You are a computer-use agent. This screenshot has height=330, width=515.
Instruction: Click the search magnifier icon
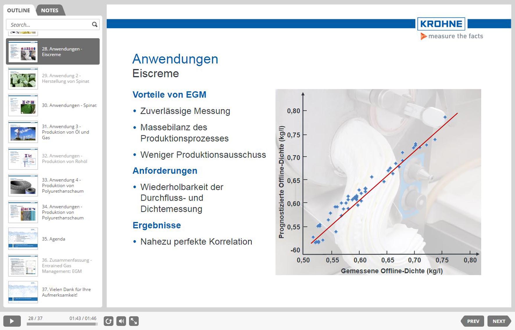pyautogui.click(x=94, y=25)
